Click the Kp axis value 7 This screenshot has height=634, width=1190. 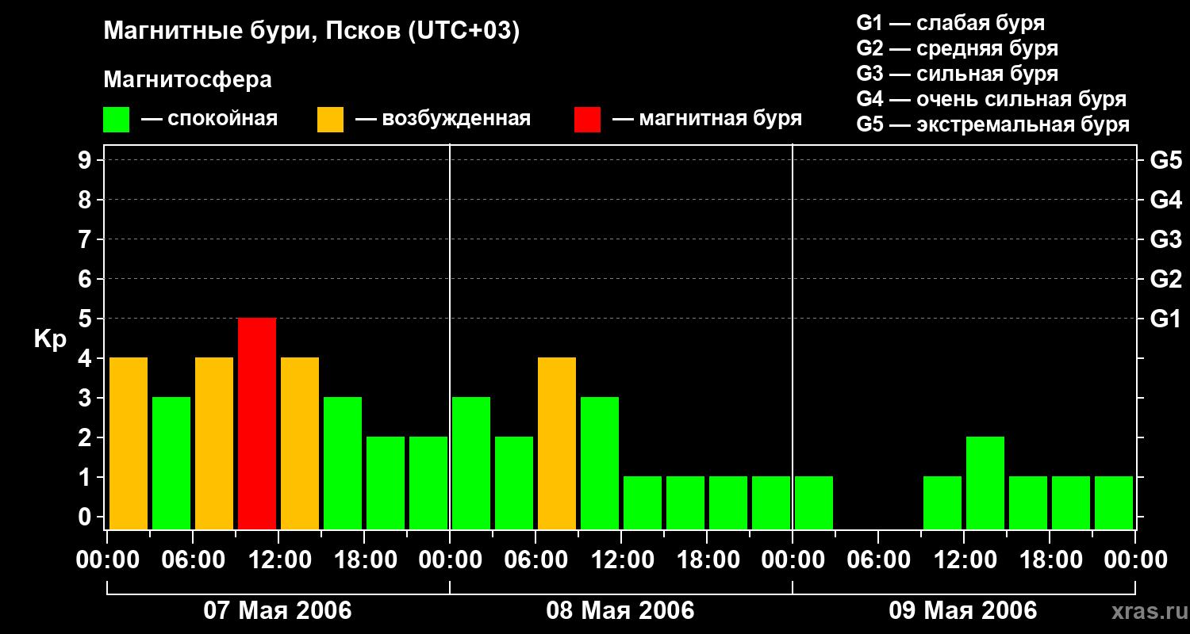point(86,240)
